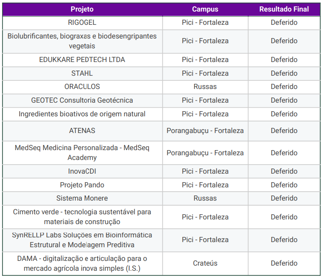Click the InovaCDI project name

pos(82,171)
